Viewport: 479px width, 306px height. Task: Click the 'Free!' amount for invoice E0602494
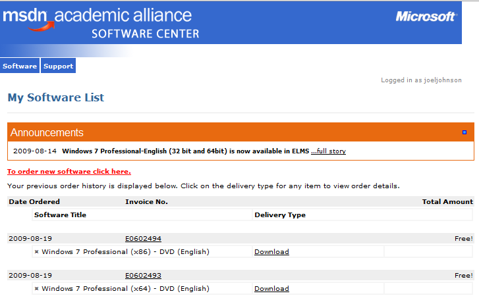point(464,239)
